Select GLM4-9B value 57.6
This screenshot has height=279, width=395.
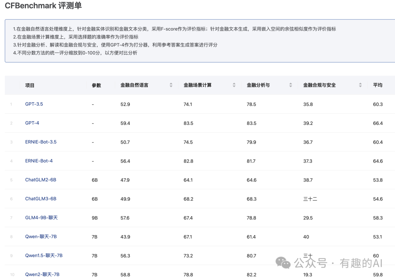click(125, 218)
